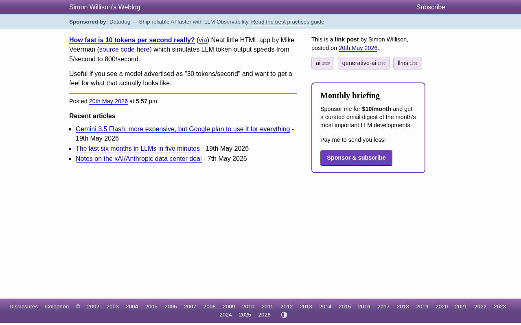Go to 2004 archive

coord(132,307)
